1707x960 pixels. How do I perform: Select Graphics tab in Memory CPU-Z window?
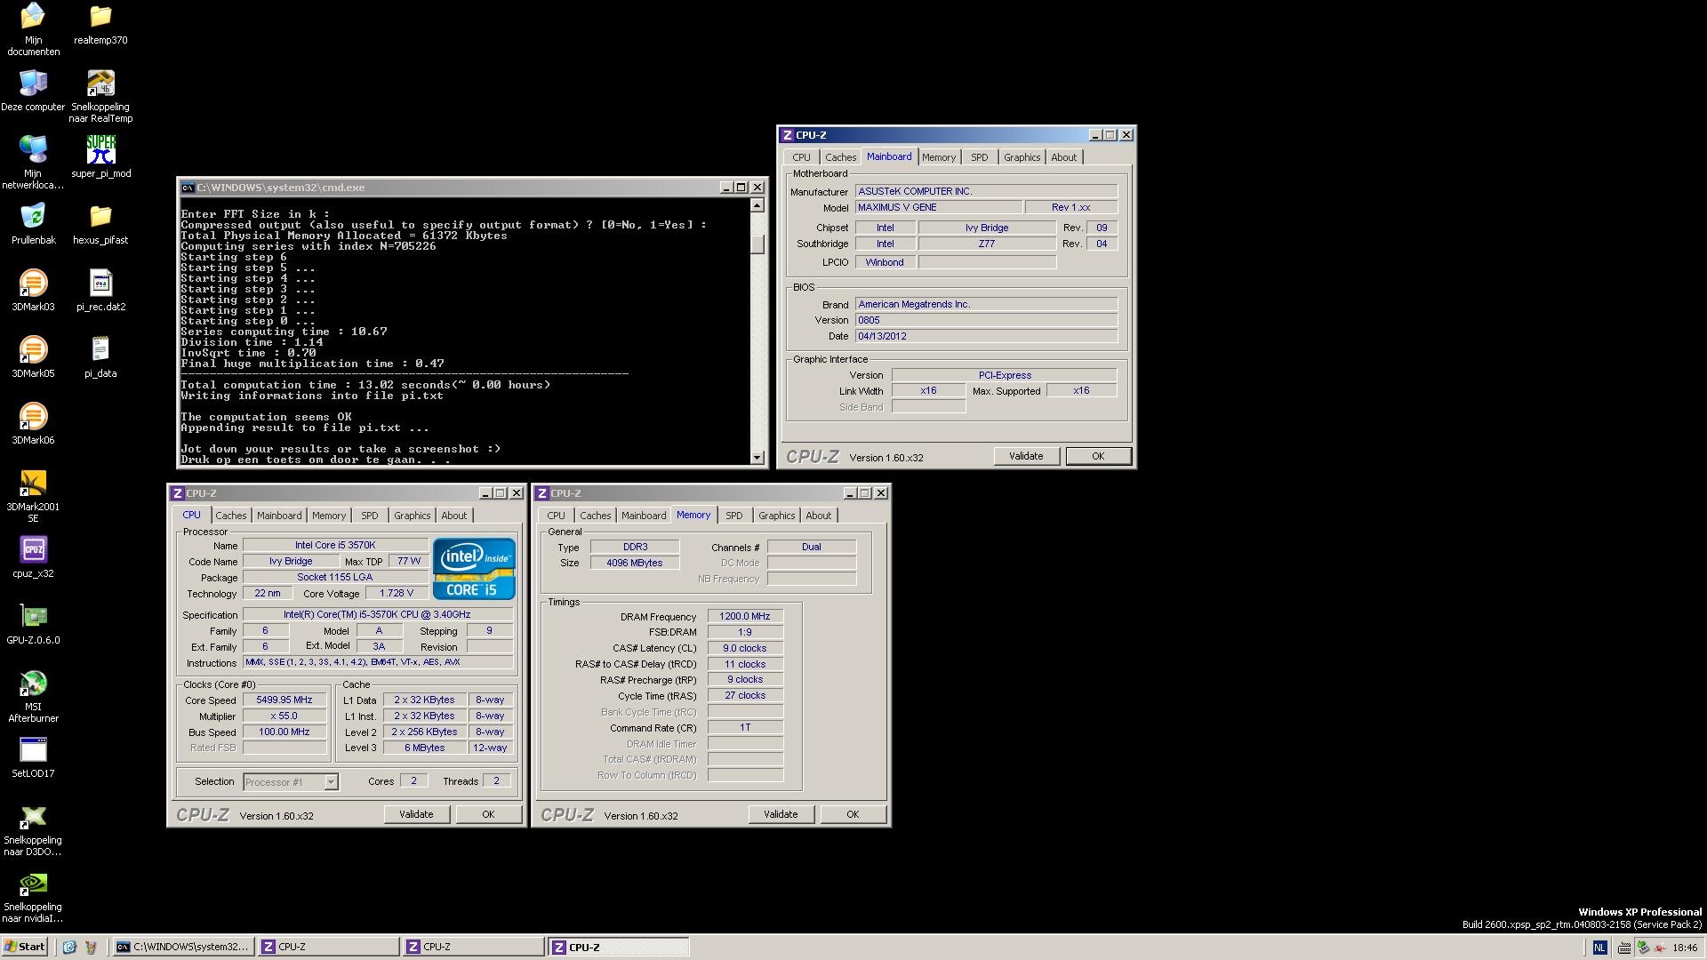[x=776, y=516]
